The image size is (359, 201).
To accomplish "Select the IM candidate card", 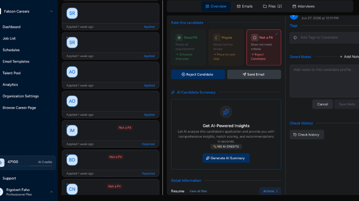I will [110, 134].
